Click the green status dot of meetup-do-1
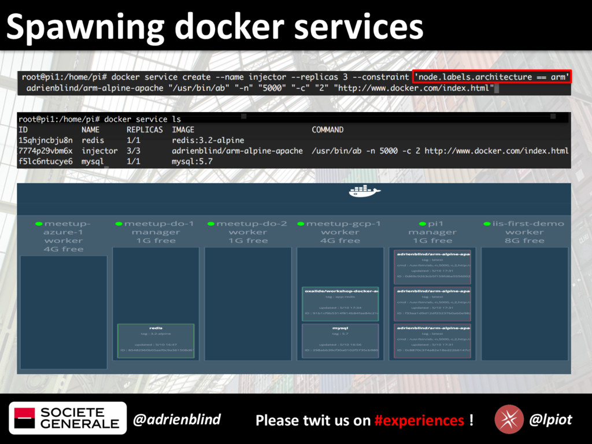The height and width of the screenshot is (444, 592). tap(119, 224)
